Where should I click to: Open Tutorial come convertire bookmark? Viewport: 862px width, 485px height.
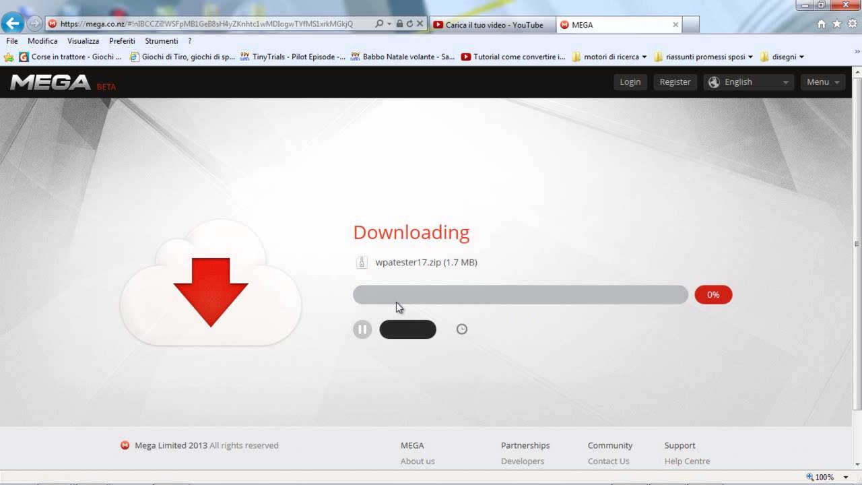click(x=514, y=57)
